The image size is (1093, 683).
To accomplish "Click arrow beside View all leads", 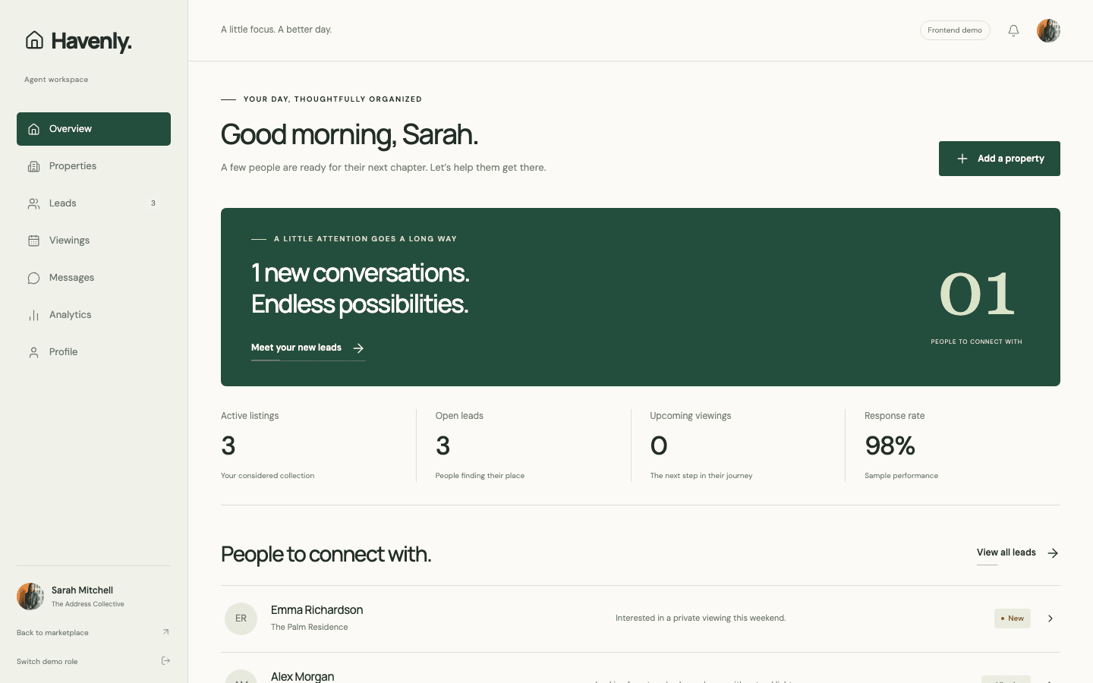I will coord(1053,553).
